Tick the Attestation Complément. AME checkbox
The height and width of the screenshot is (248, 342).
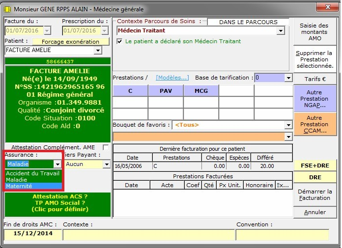106,147
